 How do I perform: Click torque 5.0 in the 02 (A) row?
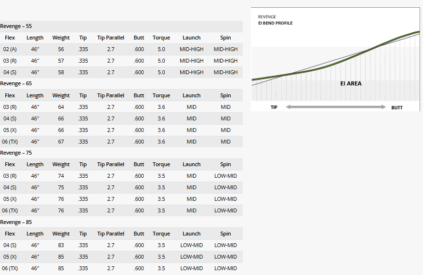(161, 49)
